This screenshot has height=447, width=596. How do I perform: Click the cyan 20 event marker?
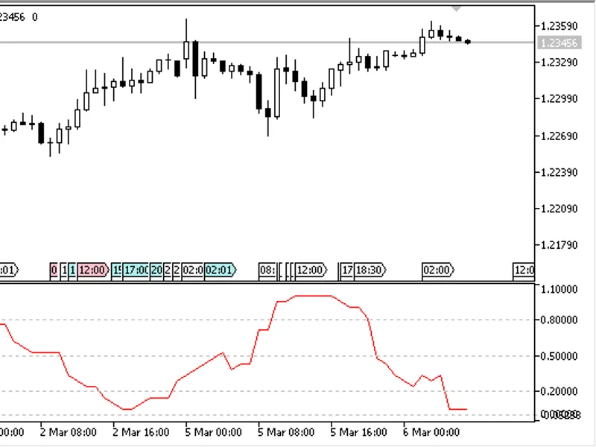tap(156, 270)
